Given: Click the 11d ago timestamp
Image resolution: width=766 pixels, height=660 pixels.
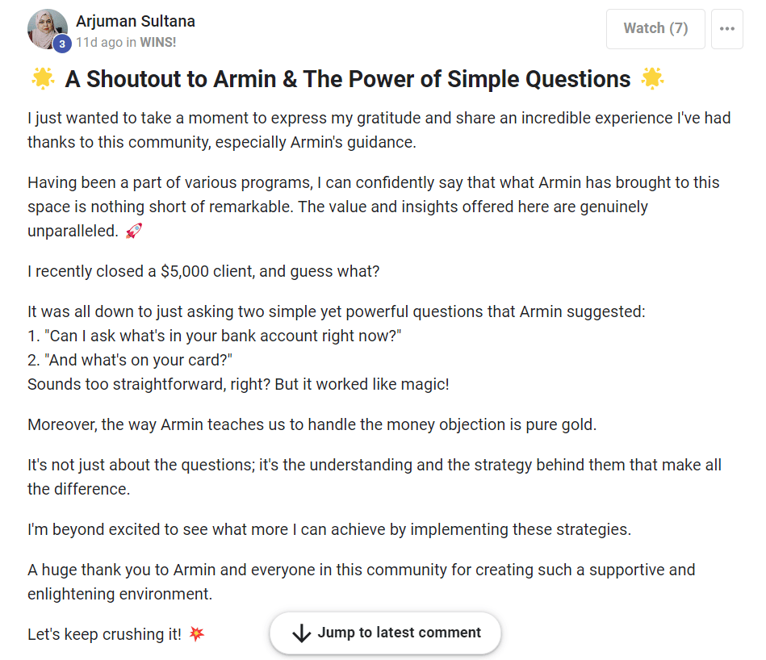Looking at the screenshot, I should tap(99, 43).
